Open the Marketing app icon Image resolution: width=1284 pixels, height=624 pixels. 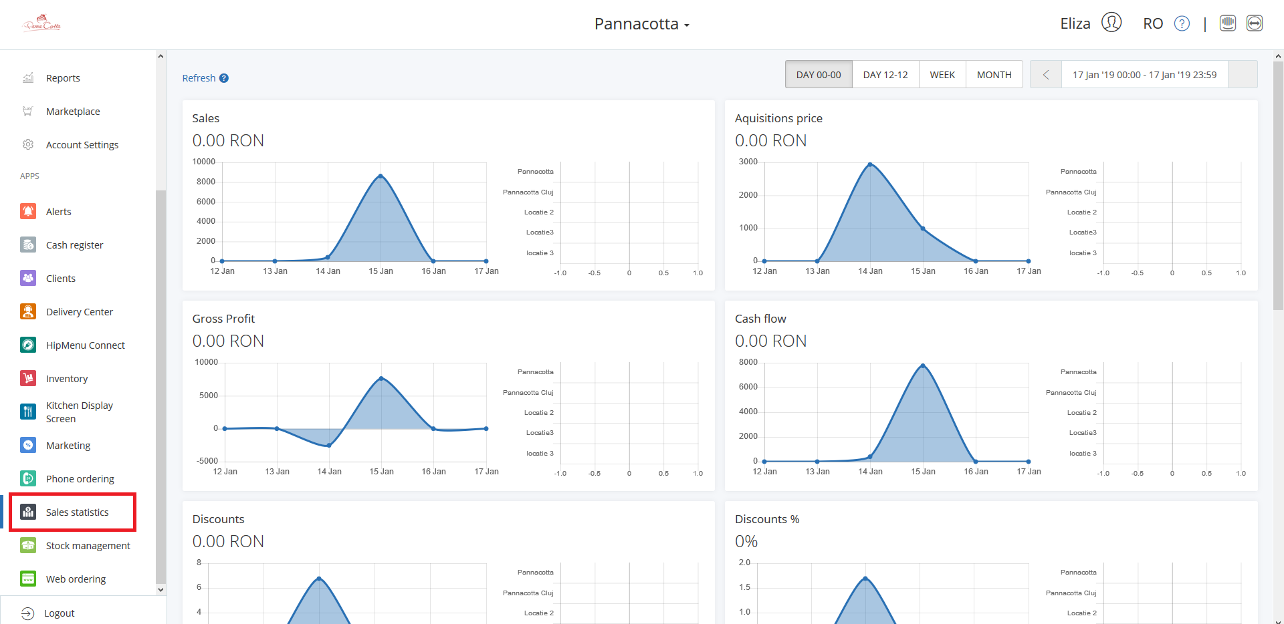(28, 445)
